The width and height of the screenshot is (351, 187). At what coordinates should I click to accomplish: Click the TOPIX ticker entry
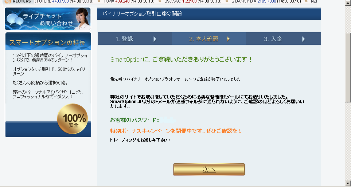tap(129, 1)
